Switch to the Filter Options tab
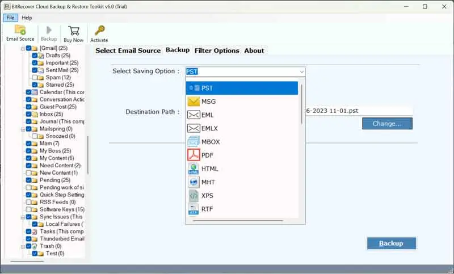 coord(217,50)
